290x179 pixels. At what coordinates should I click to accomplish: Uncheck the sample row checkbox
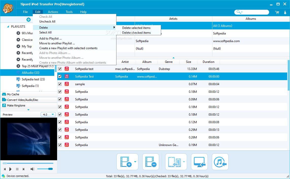tap(60, 84)
